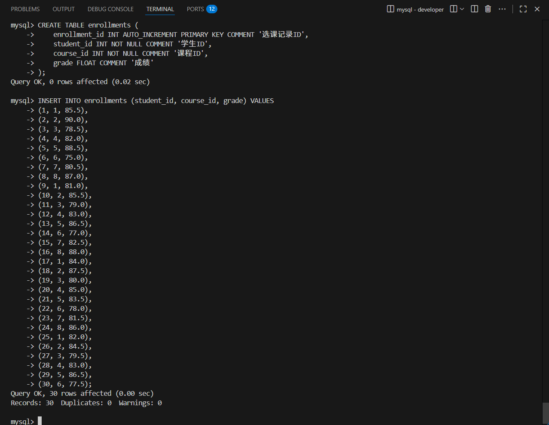The width and height of the screenshot is (549, 425).
Task: Click the terminal scrollbar thumb
Action: tap(545, 413)
